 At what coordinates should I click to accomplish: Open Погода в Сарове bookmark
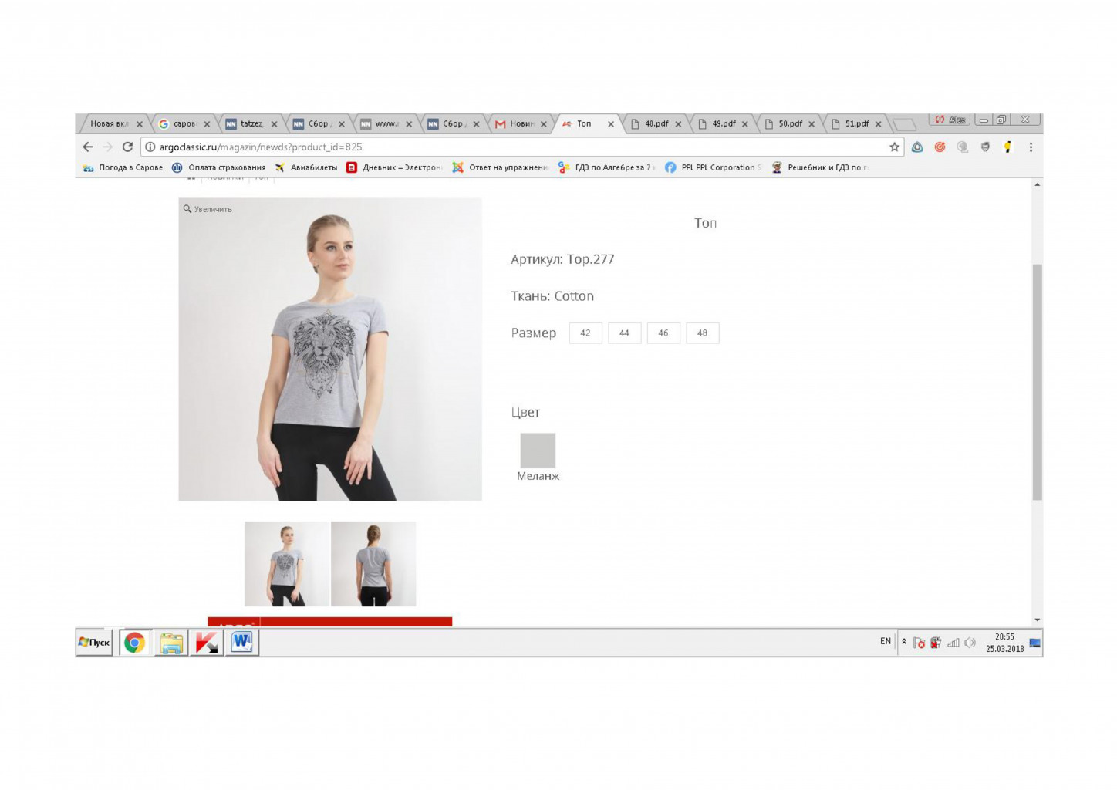tap(123, 167)
